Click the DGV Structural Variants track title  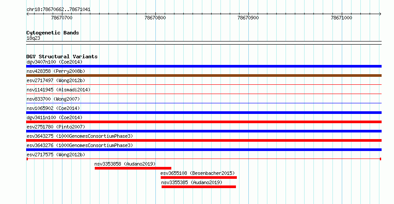pos(62,57)
